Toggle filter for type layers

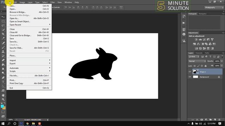(x=210, y=57)
